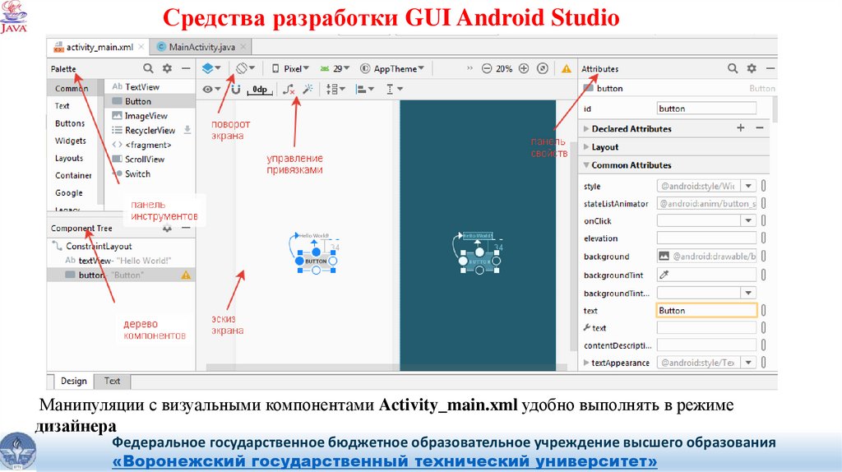
Task: Close the activity_main.xml tab
Action: click(x=141, y=47)
